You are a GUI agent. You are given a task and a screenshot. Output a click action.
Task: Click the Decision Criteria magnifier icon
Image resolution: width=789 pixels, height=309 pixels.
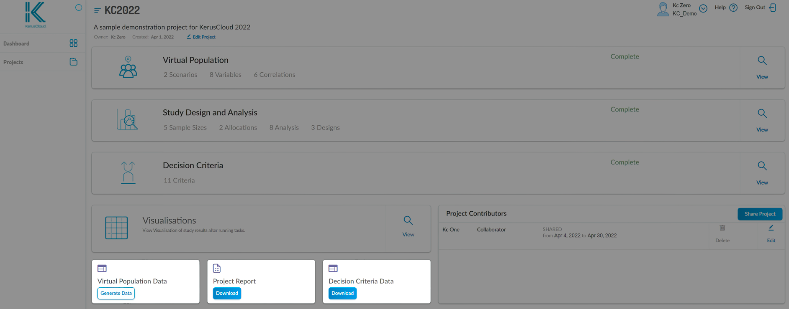762,166
